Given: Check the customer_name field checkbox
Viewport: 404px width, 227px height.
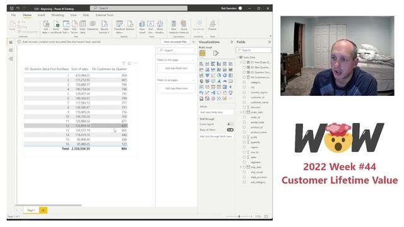Looking at the screenshot, I should click(x=244, y=102).
